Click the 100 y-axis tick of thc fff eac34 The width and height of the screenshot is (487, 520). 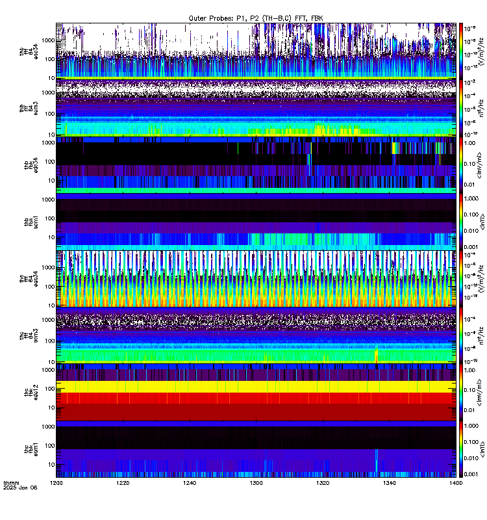(50, 287)
